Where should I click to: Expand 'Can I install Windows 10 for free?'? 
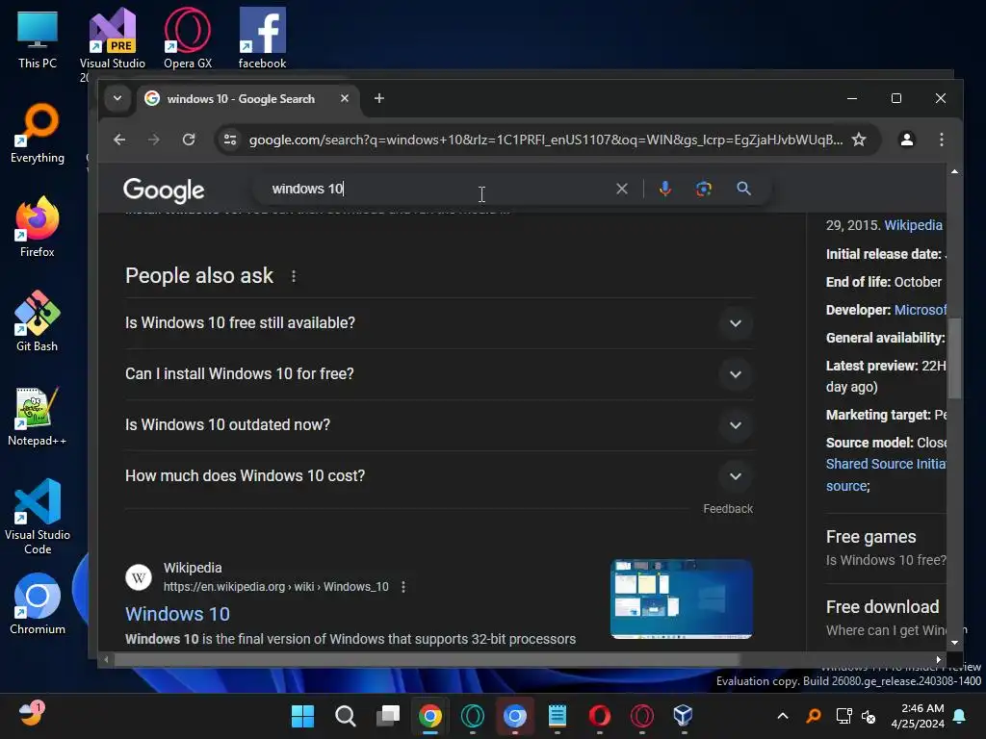(438, 374)
